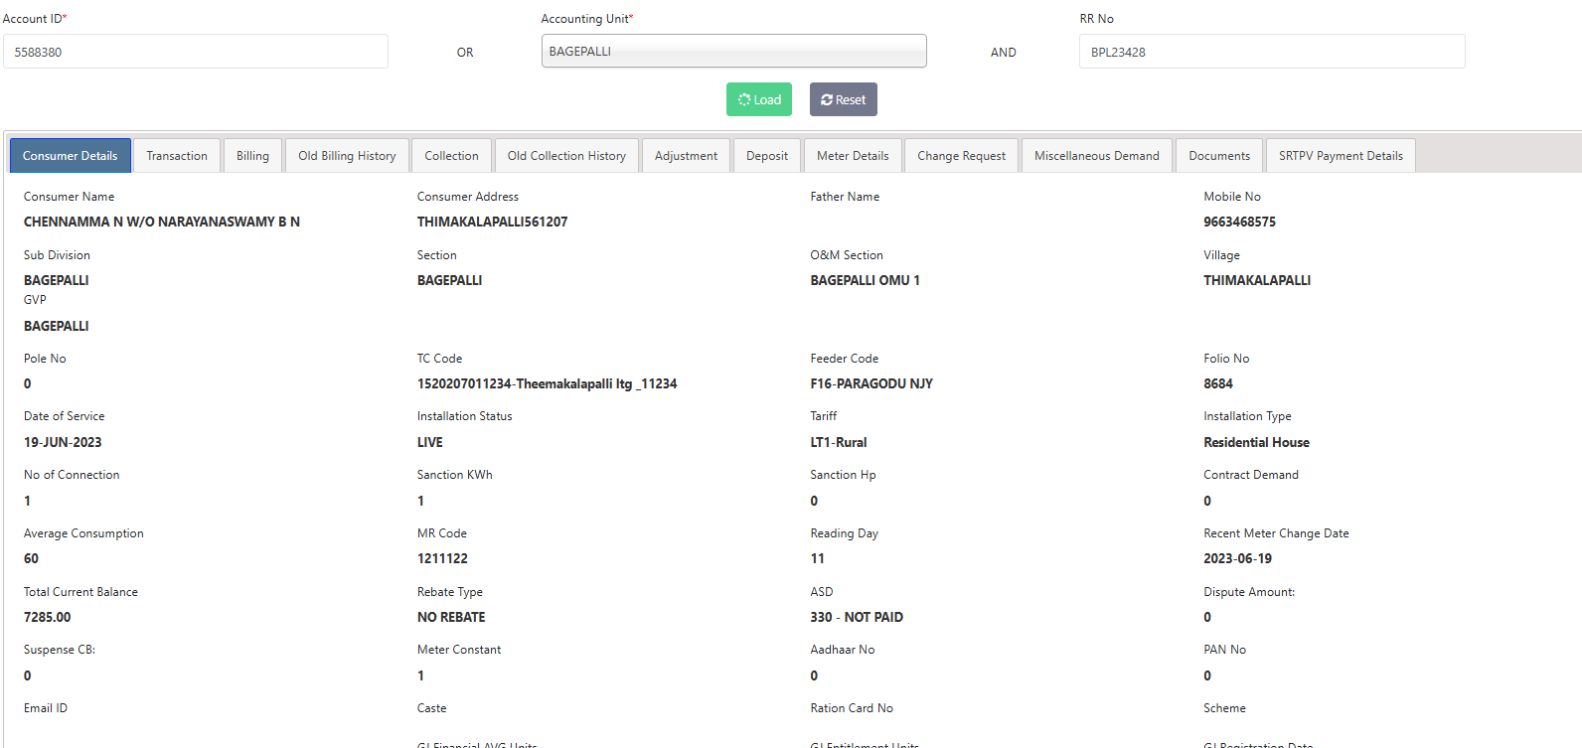Click mobile number '9663468575'
This screenshot has width=1582, height=748.
click(x=1239, y=222)
